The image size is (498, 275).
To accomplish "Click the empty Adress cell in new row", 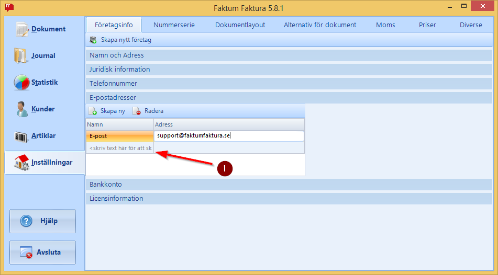I will [x=229, y=148].
